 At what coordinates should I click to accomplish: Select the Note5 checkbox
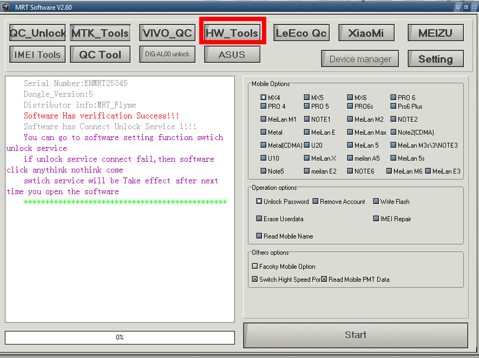[x=264, y=171]
